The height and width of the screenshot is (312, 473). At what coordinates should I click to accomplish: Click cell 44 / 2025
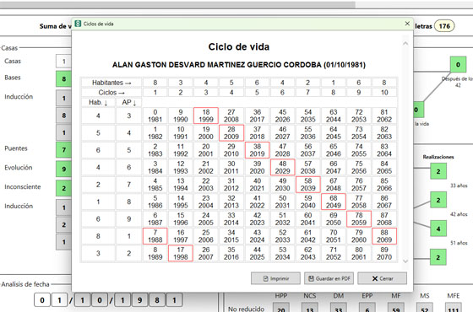click(257, 253)
